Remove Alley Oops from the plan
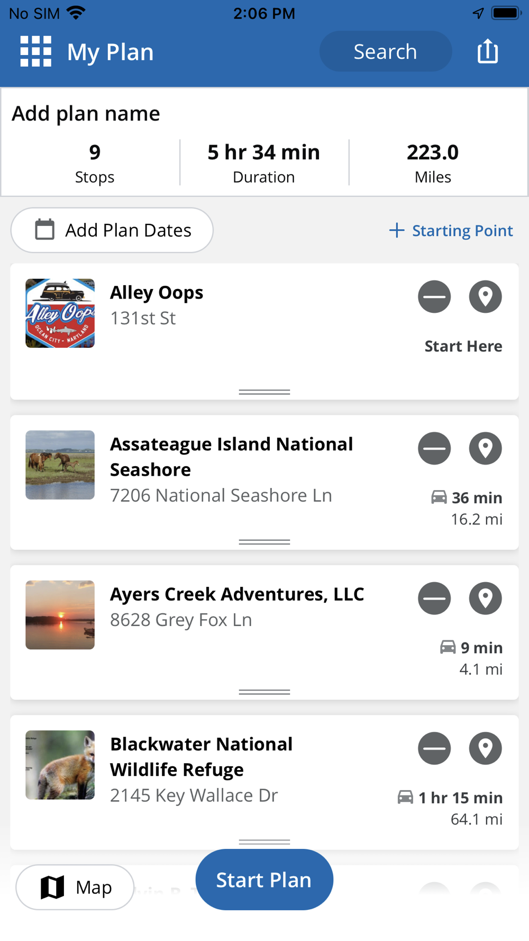 [x=434, y=296]
